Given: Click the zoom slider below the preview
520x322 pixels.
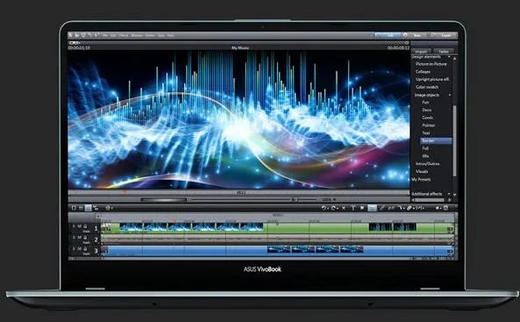Looking at the screenshot, I should (x=307, y=199).
